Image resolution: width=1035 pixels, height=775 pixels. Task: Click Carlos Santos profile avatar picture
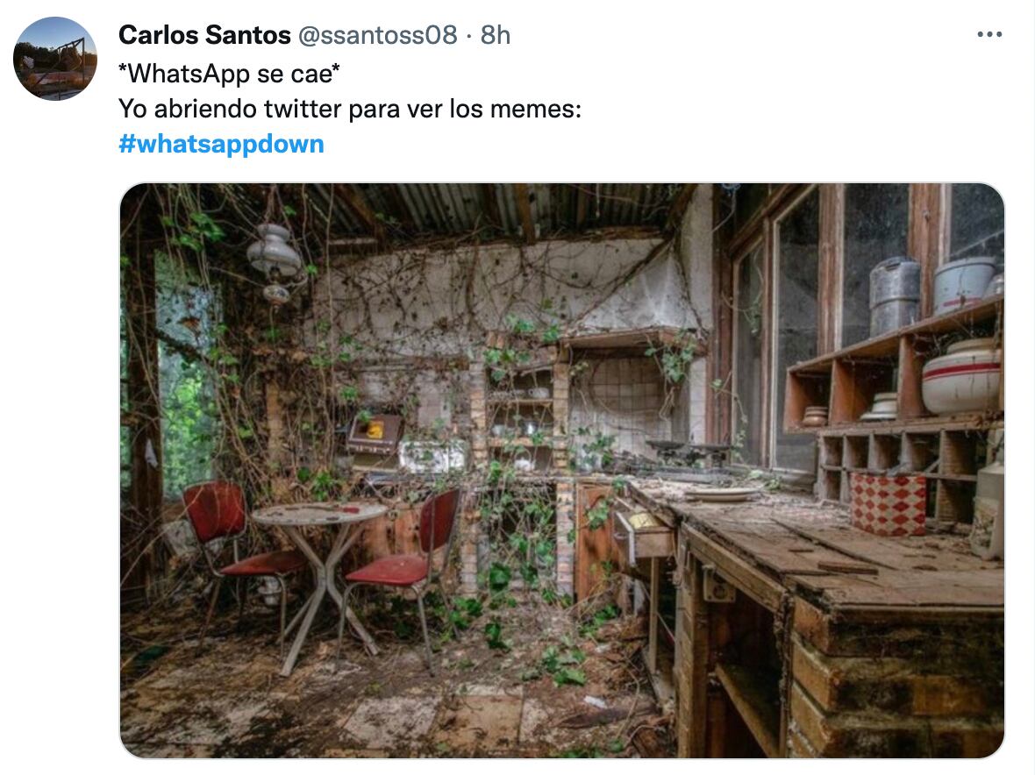pos(54,59)
